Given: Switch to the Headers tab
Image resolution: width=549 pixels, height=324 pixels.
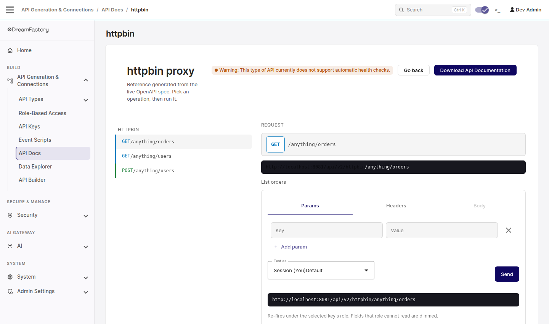Looking at the screenshot, I should coord(396,206).
